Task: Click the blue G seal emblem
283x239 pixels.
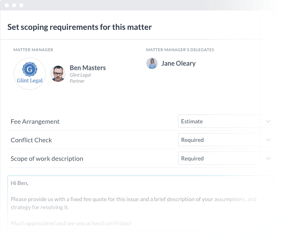Action: click(30, 69)
